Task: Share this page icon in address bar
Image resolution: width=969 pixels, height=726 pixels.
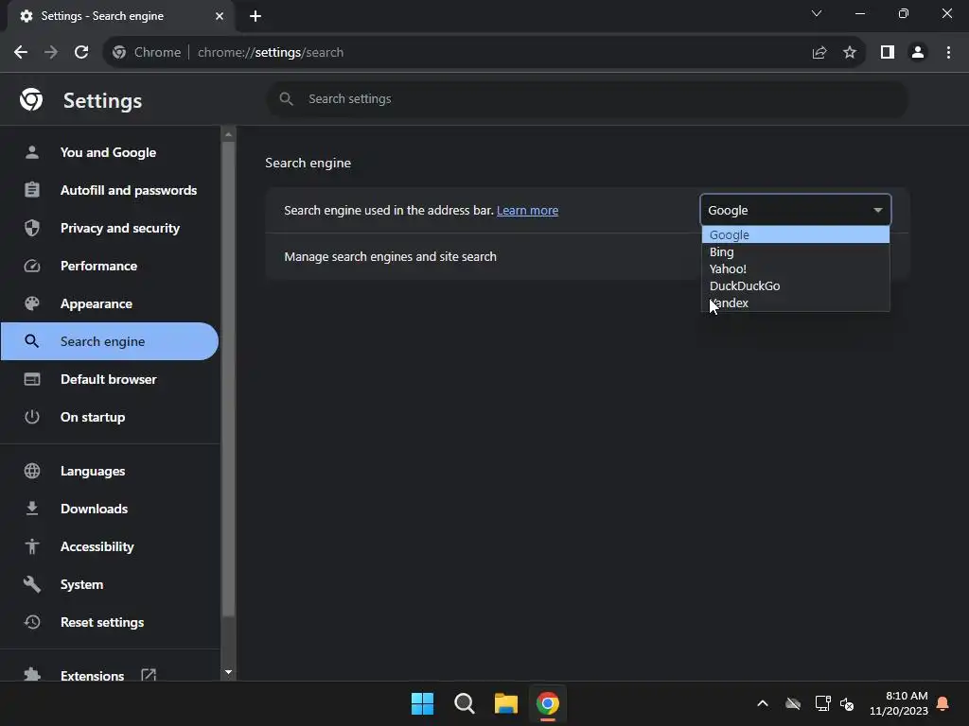Action: (819, 53)
